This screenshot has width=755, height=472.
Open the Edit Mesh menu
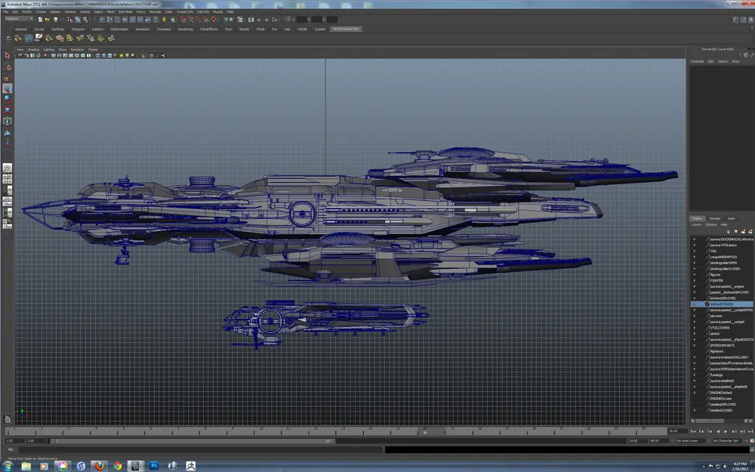[125, 12]
